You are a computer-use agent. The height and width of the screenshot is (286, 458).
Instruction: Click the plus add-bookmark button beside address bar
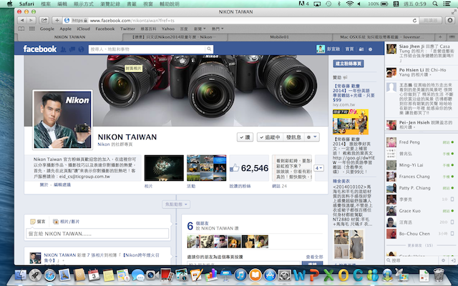tap(57, 21)
